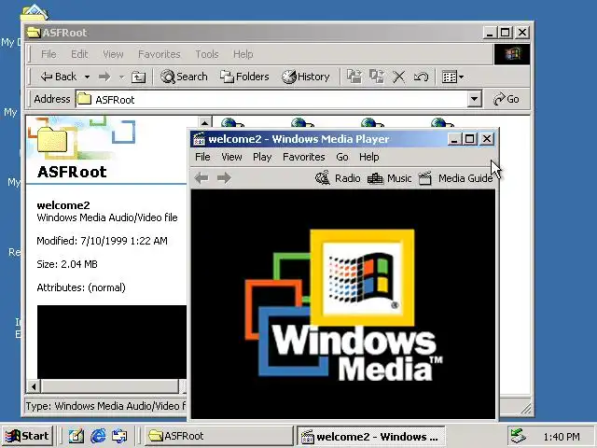Click the Media Player title bar icon
Screen dimensions: 597x448
(199, 139)
